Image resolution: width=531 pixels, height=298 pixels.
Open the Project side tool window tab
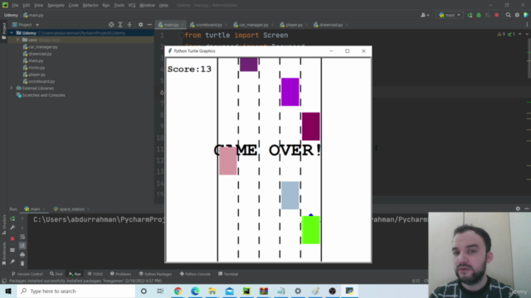tap(4, 31)
